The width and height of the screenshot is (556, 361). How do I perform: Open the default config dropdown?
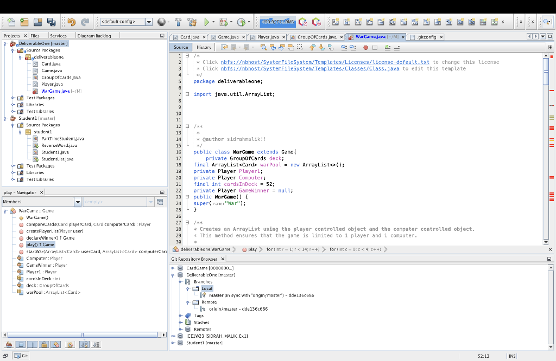(148, 22)
